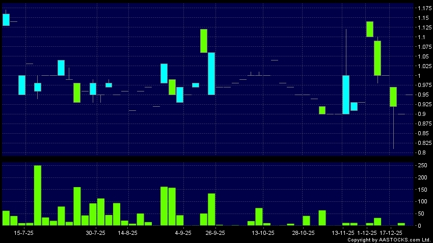Click the 13-10-25 date label
This screenshot has width=433, height=243.
click(263, 233)
